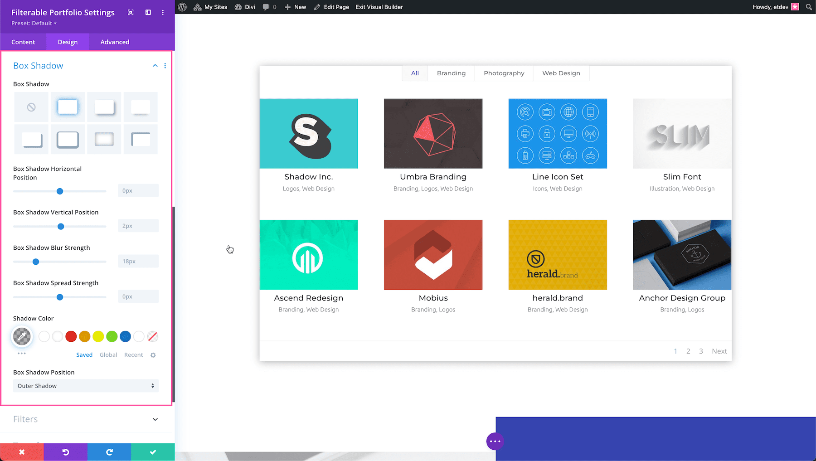
Task: Click the WordPress logo in admin bar
Action: point(182,7)
